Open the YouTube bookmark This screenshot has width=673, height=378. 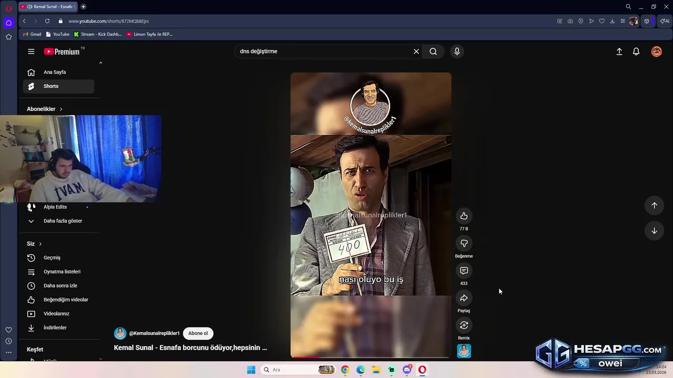click(x=58, y=34)
